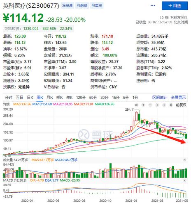
Task: Click the 市盈率(TTM) value 3.90
Action: [x=72, y=61]
